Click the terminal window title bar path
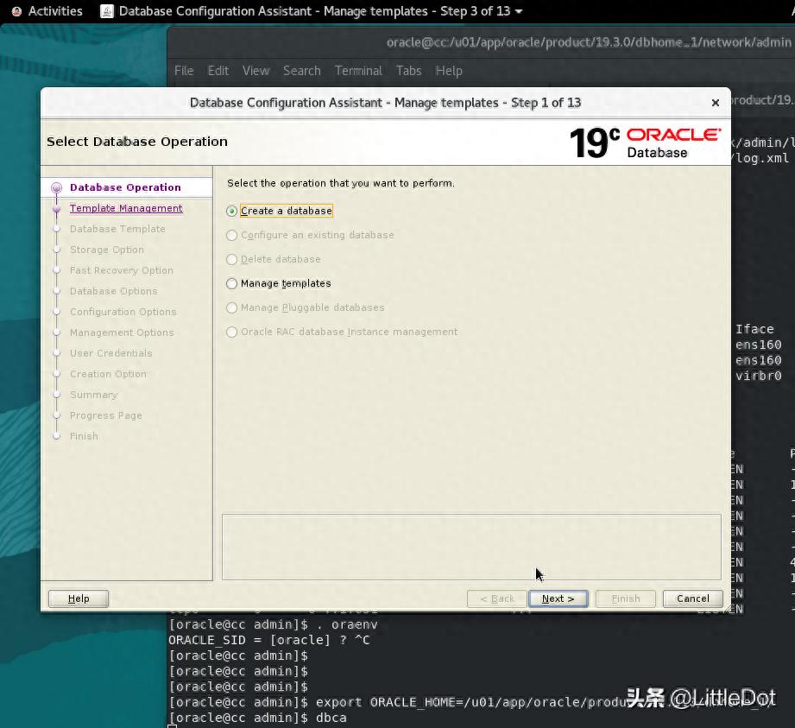 click(589, 42)
